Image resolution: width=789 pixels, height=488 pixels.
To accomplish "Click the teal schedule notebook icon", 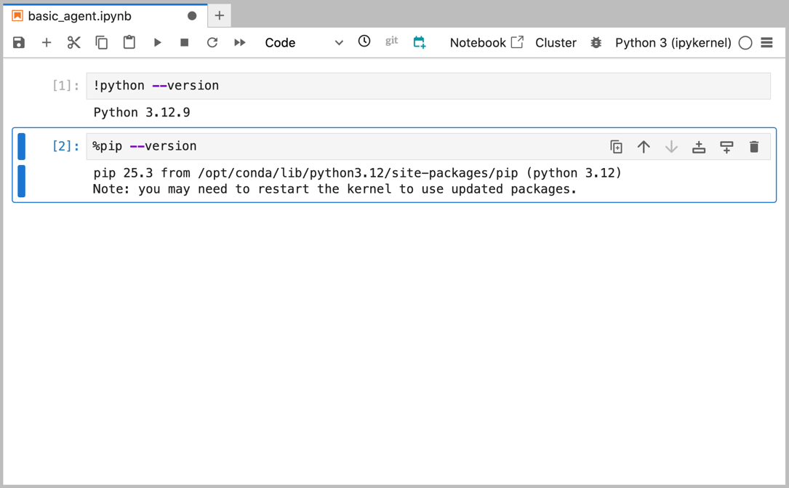I will (x=419, y=42).
